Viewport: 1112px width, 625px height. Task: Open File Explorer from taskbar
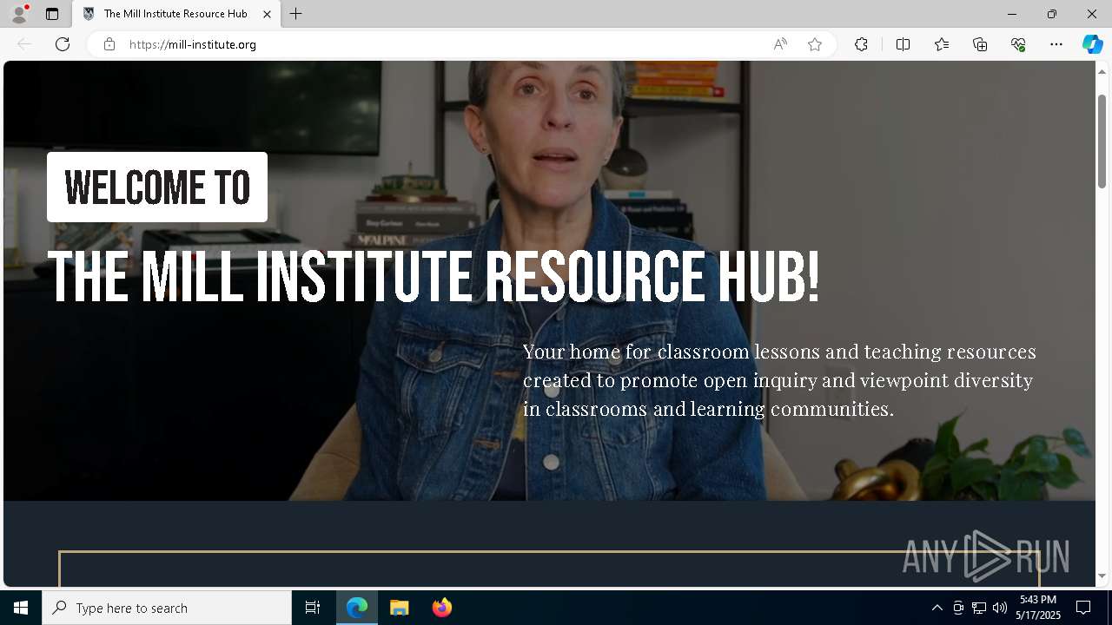click(x=400, y=608)
